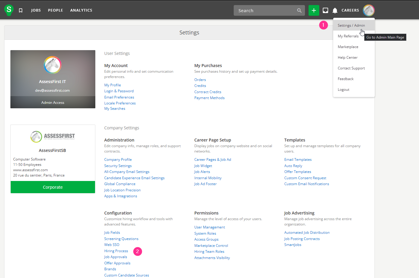The height and width of the screenshot is (278, 419).
Task: Click into the Search input field
Action: [264, 11]
